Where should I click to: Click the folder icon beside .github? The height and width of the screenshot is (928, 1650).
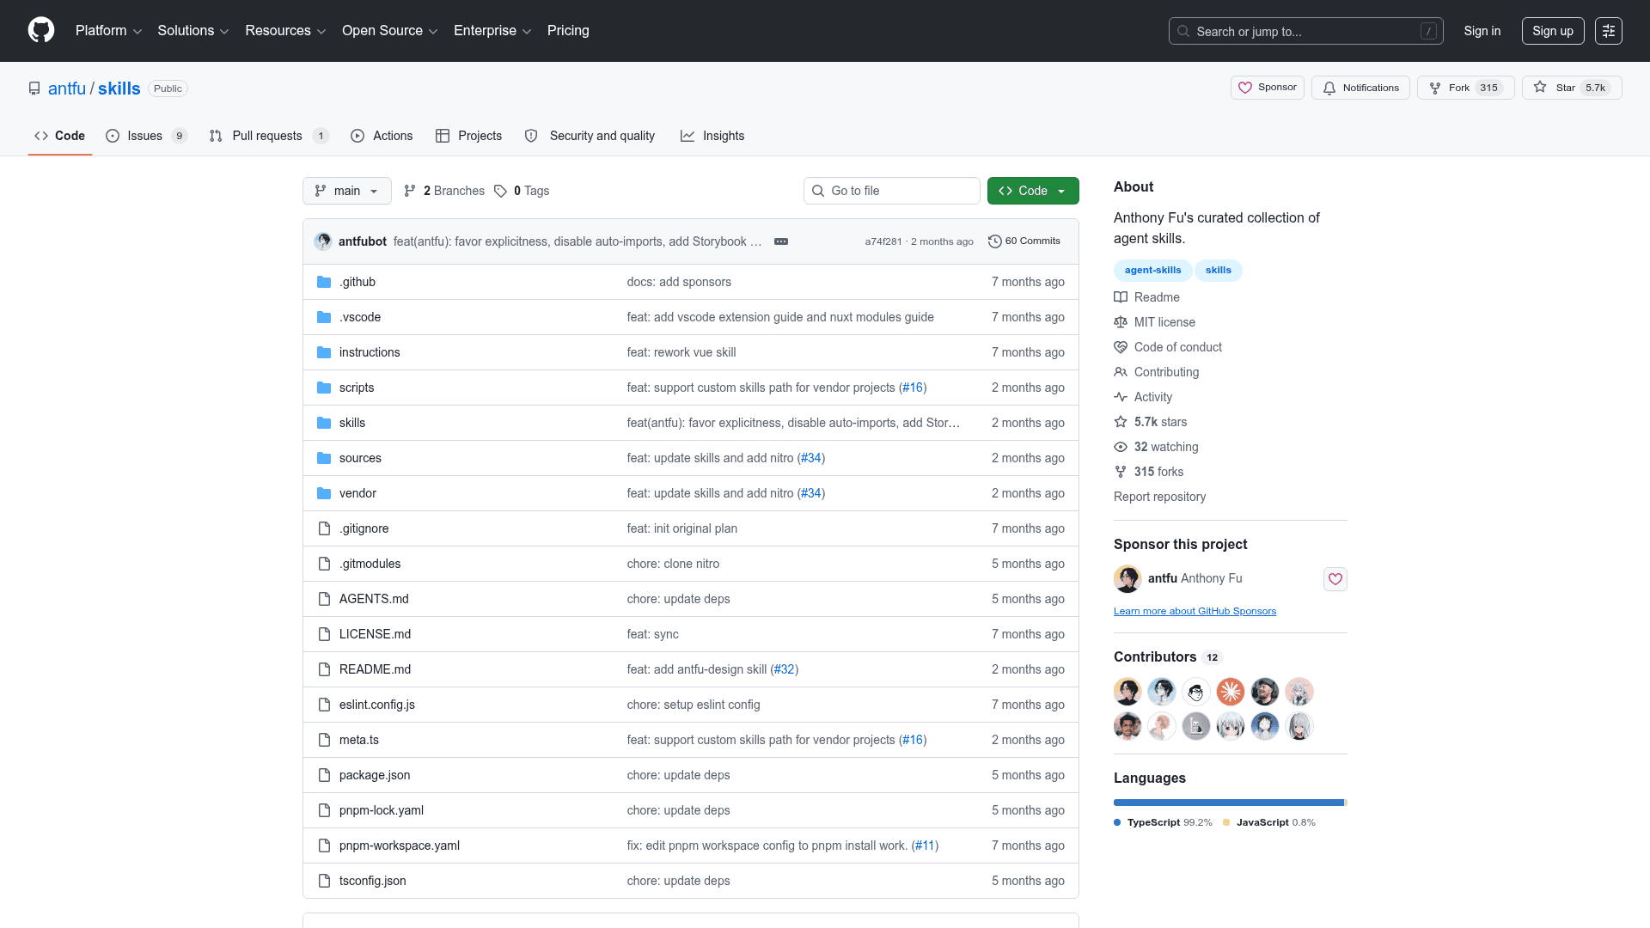click(324, 282)
